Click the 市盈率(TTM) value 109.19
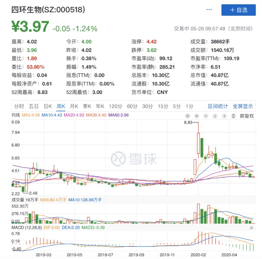The image size is (262, 259). [x=231, y=58]
